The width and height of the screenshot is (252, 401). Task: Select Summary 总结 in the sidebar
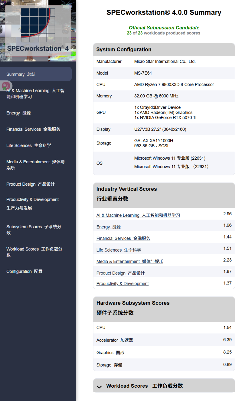coord(36,74)
